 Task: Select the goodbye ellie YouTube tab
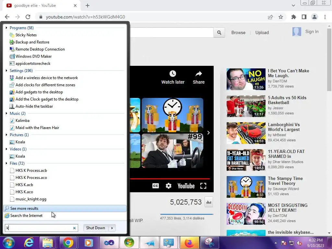[42, 6]
